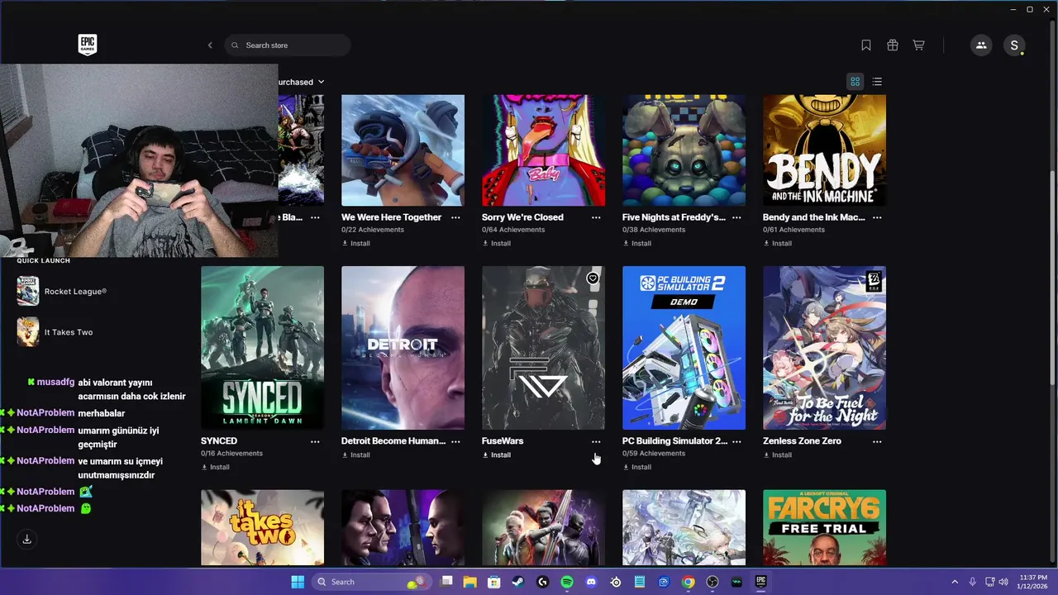Install We Were Here Together
Screen dimensions: 1058x595
click(x=356, y=243)
